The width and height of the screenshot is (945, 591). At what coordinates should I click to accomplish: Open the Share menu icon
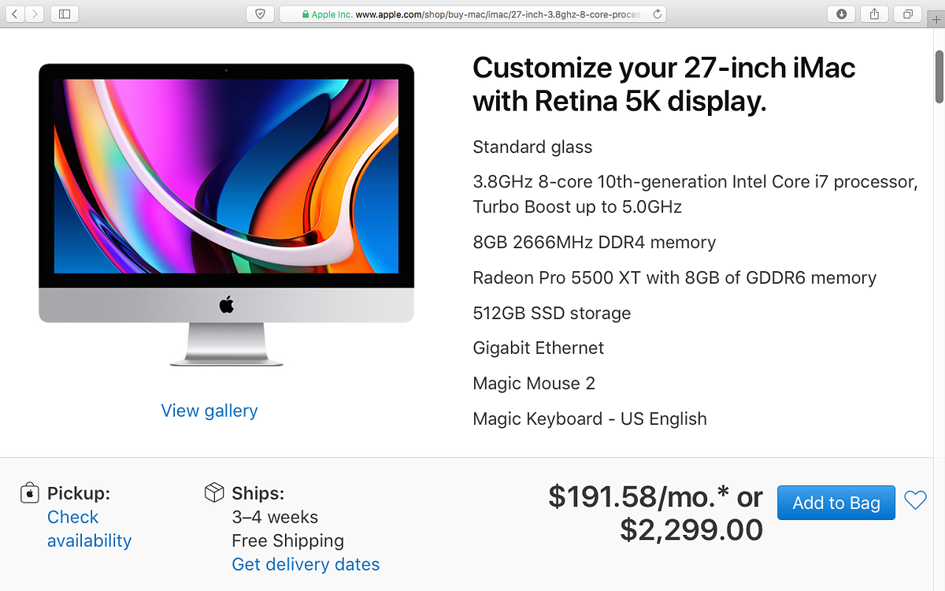coord(875,13)
